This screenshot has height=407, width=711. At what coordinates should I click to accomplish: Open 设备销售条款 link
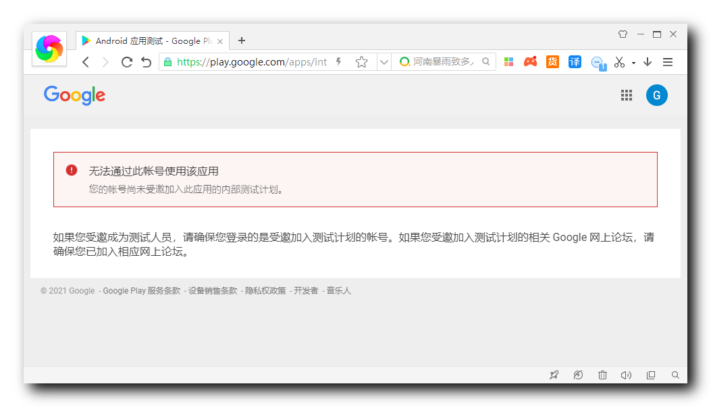213,290
